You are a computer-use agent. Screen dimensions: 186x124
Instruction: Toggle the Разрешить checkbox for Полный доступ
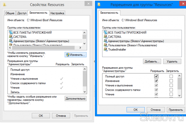point(156,76)
